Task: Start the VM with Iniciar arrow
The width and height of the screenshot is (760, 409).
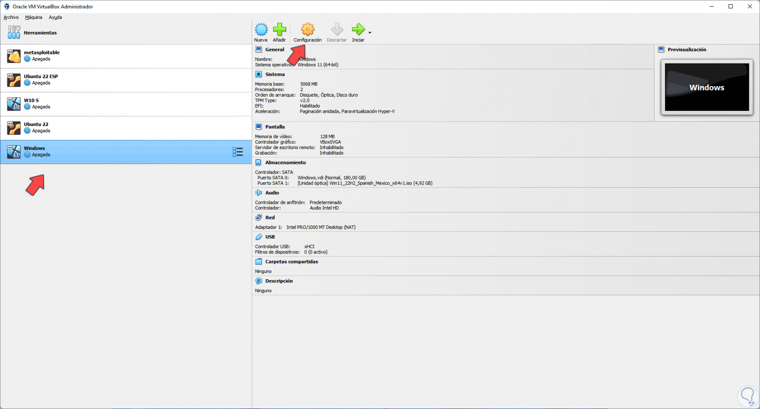Action: [x=358, y=29]
